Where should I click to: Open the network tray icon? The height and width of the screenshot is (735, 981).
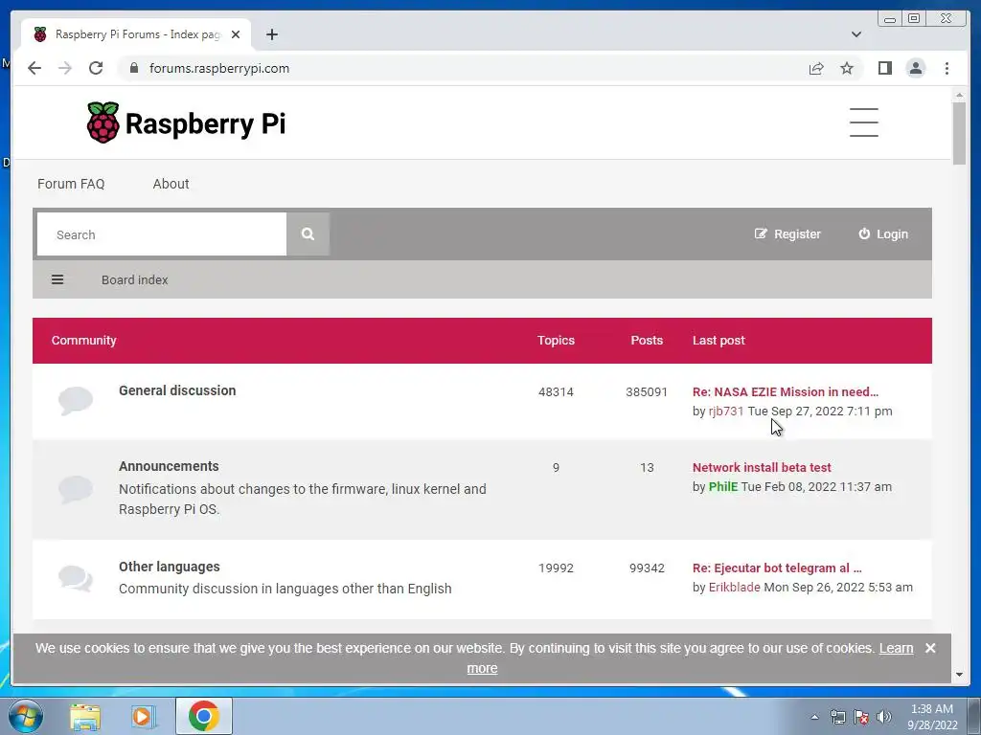(x=837, y=717)
